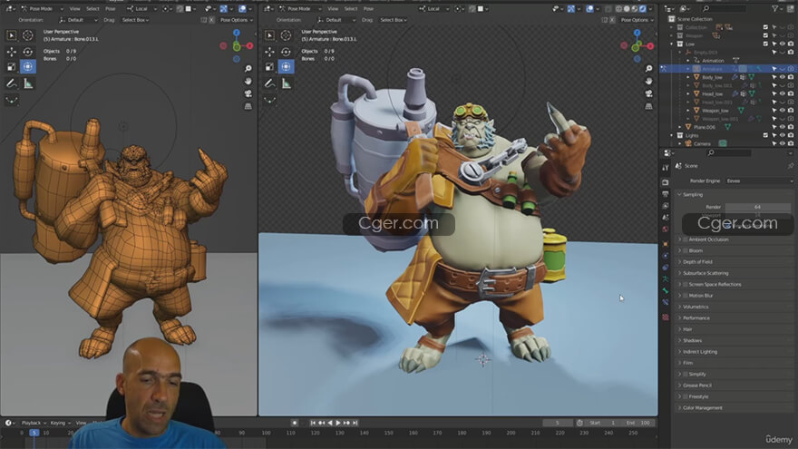Enable the Motion Blur checkbox

(685, 296)
